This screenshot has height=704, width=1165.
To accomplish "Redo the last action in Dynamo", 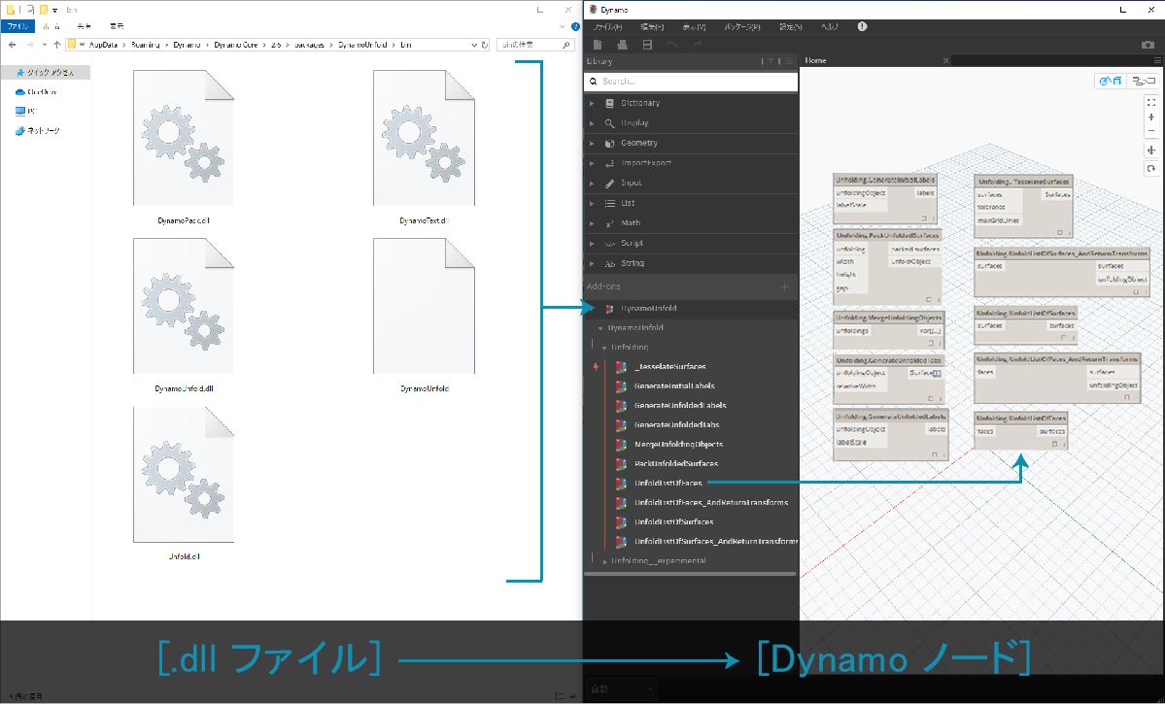I will pyautogui.click(x=698, y=45).
